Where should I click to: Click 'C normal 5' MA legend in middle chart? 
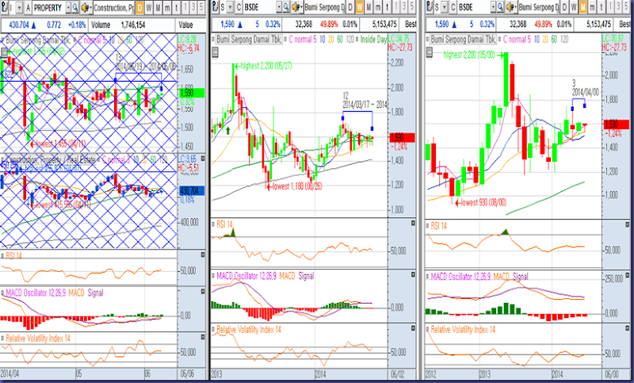(x=303, y=39)
